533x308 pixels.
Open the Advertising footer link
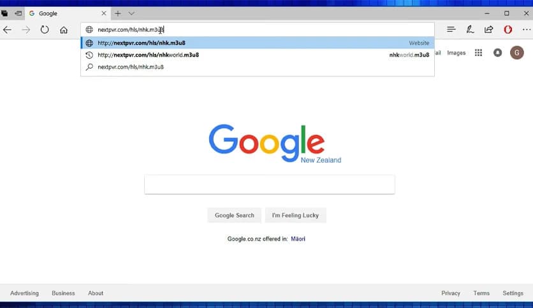(24, 293)
